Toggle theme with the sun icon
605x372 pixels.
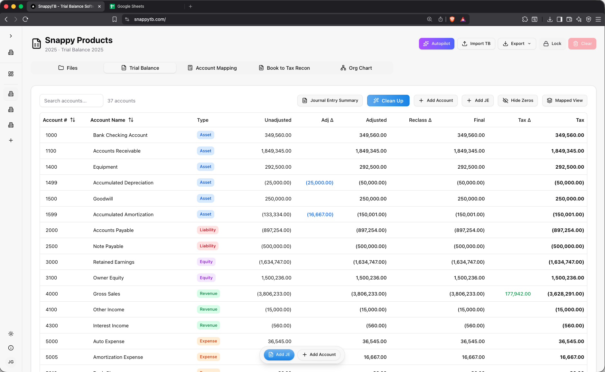click(x=11, y=334)
